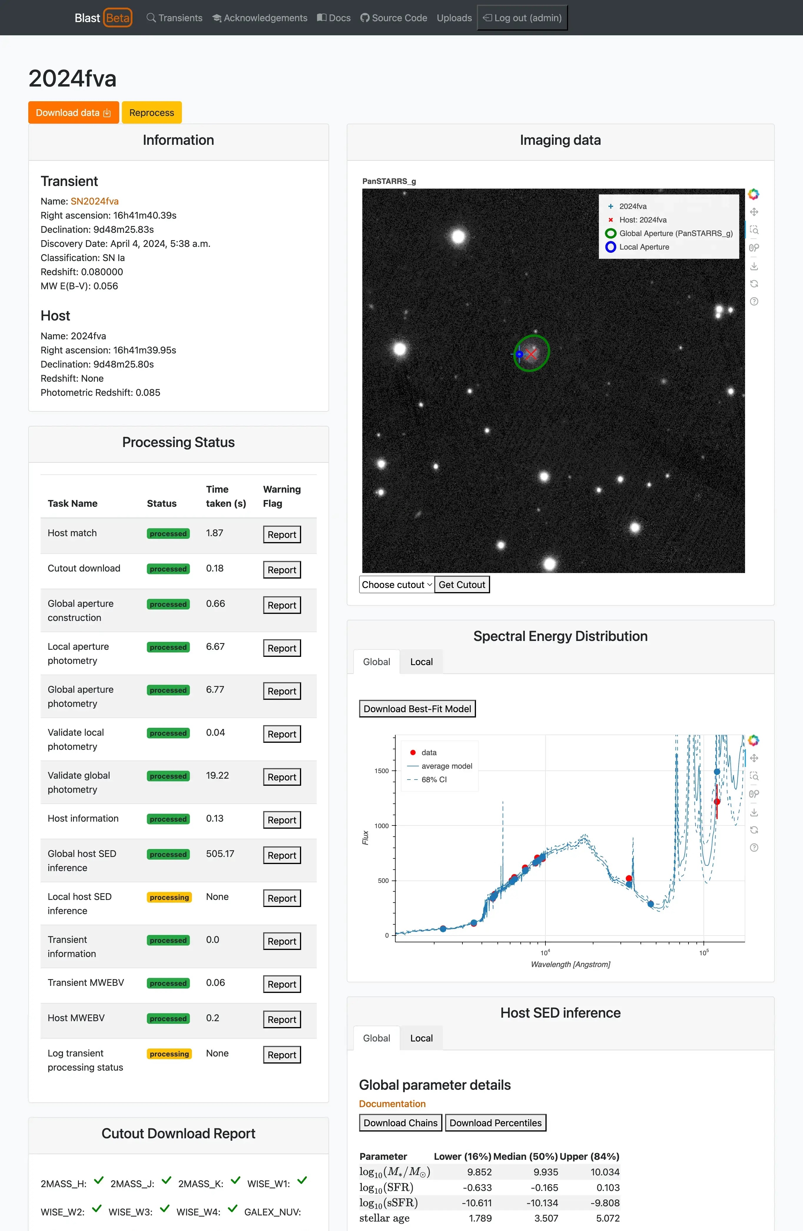803x1231 pixels.
Task: Open the color map wheel on the image viewer
Action: coord(753,194)
